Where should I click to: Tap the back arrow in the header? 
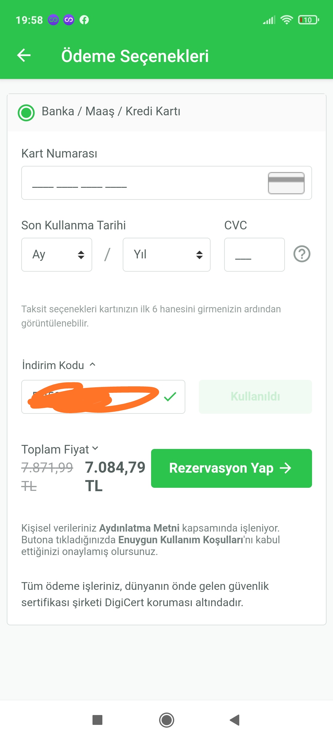click(x=24, y=55)
